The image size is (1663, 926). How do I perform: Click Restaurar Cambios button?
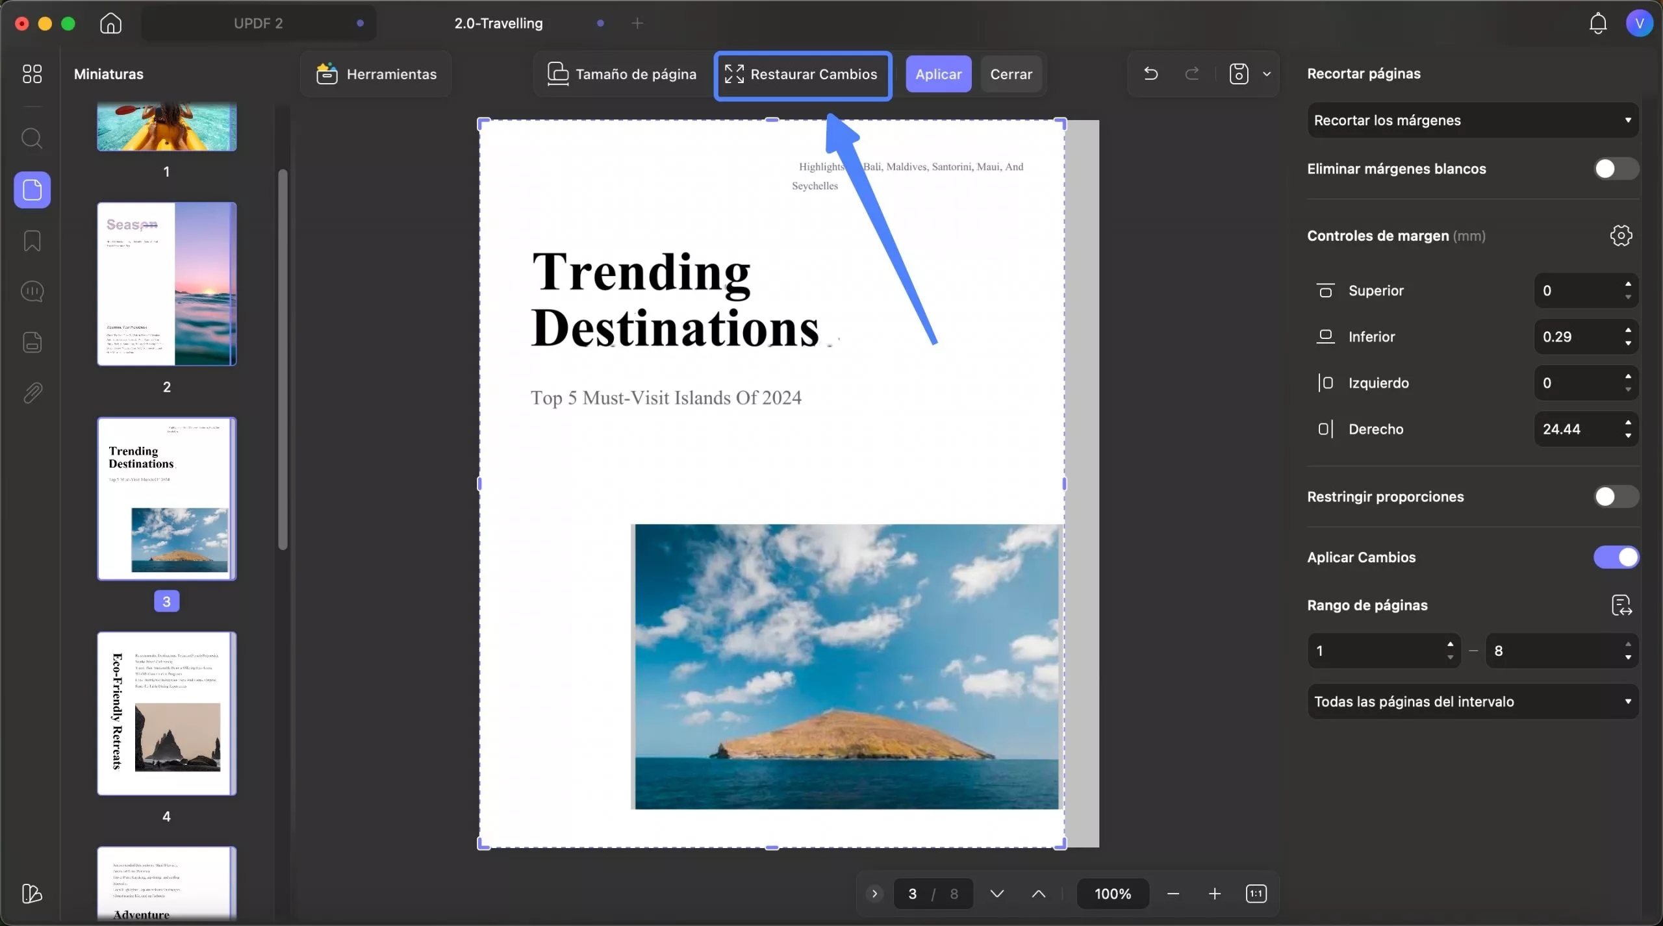tap(802, 75)
